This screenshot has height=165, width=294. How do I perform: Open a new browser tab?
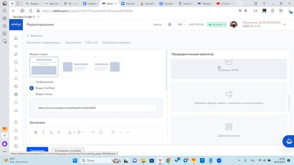coord(240,3)
